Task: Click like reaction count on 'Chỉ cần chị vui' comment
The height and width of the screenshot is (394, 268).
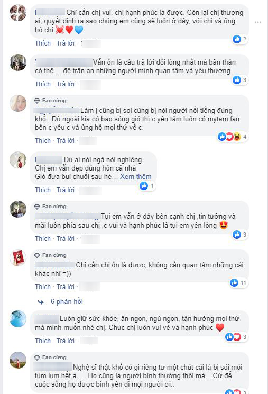Action: tap(240, 39)
